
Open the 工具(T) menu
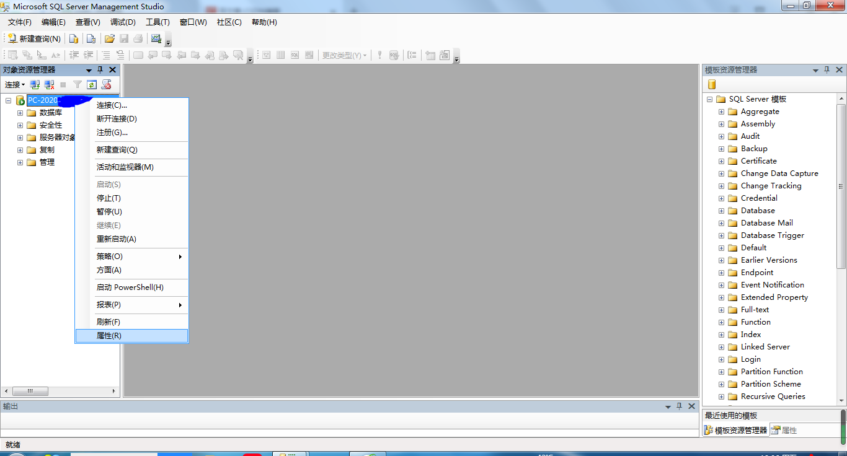tap(157, 22)
